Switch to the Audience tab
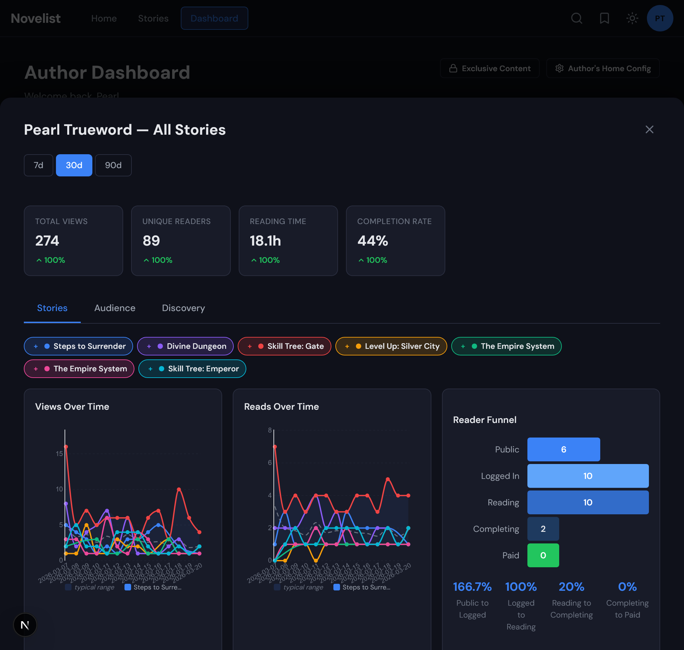Screen dimensions: 684x650 [x=115, y=308]
